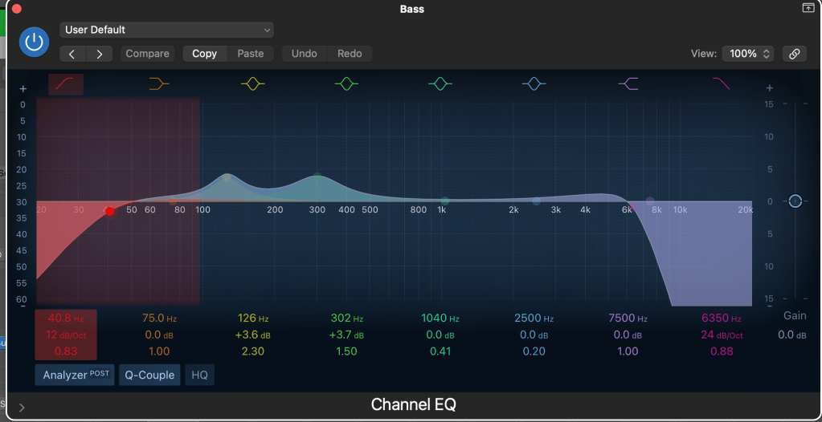Click the teal 1040 Hz band icon
This screenshot has width=822, height=422.
(x=440, y=83)
